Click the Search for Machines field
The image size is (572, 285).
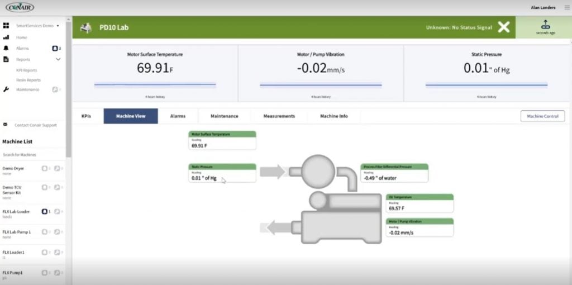[33, 155]
